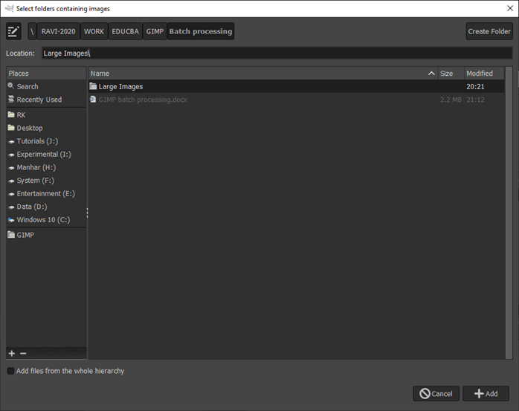Open the Search place label
519x411 pixels.
pos(28,86)
